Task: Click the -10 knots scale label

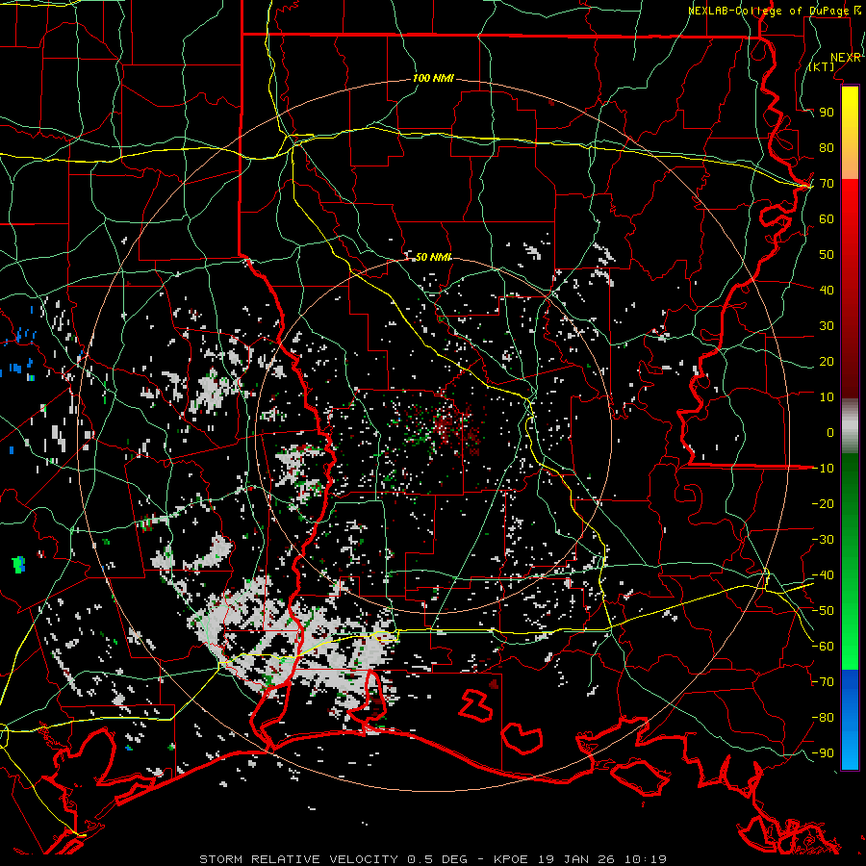Action: tap(823, 469)
